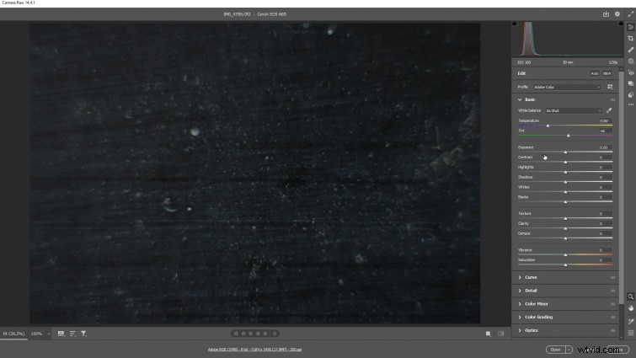Toggle full screen mode icon
The height and width of the screenshot is (358, 636).
[x=631, y=13]
